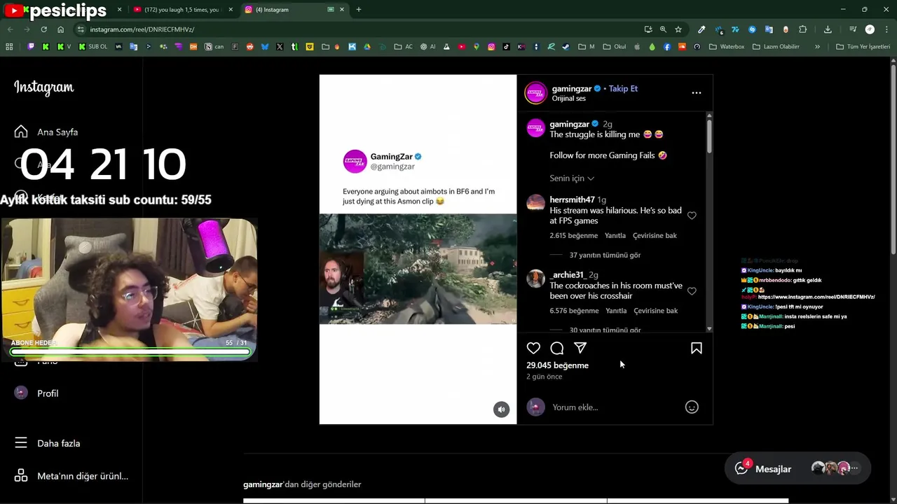This screenshot has height=504, width=897.
Task: Open the 'SUB OL' Kick bookmark
Action: coord(93,47)
